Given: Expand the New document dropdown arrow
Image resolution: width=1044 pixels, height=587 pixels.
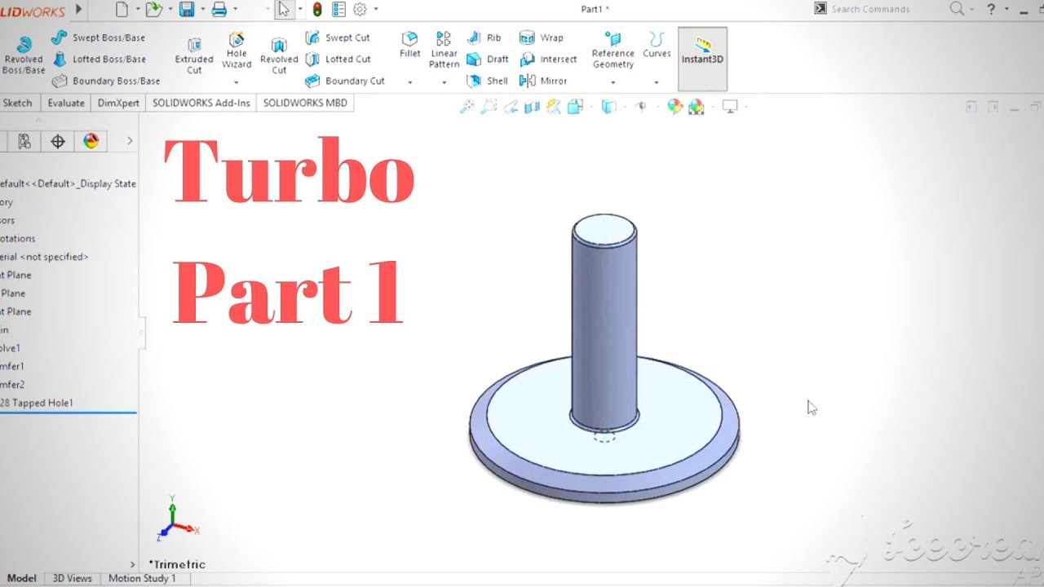Looking at the screenshot, I should (x=138, y=10).
